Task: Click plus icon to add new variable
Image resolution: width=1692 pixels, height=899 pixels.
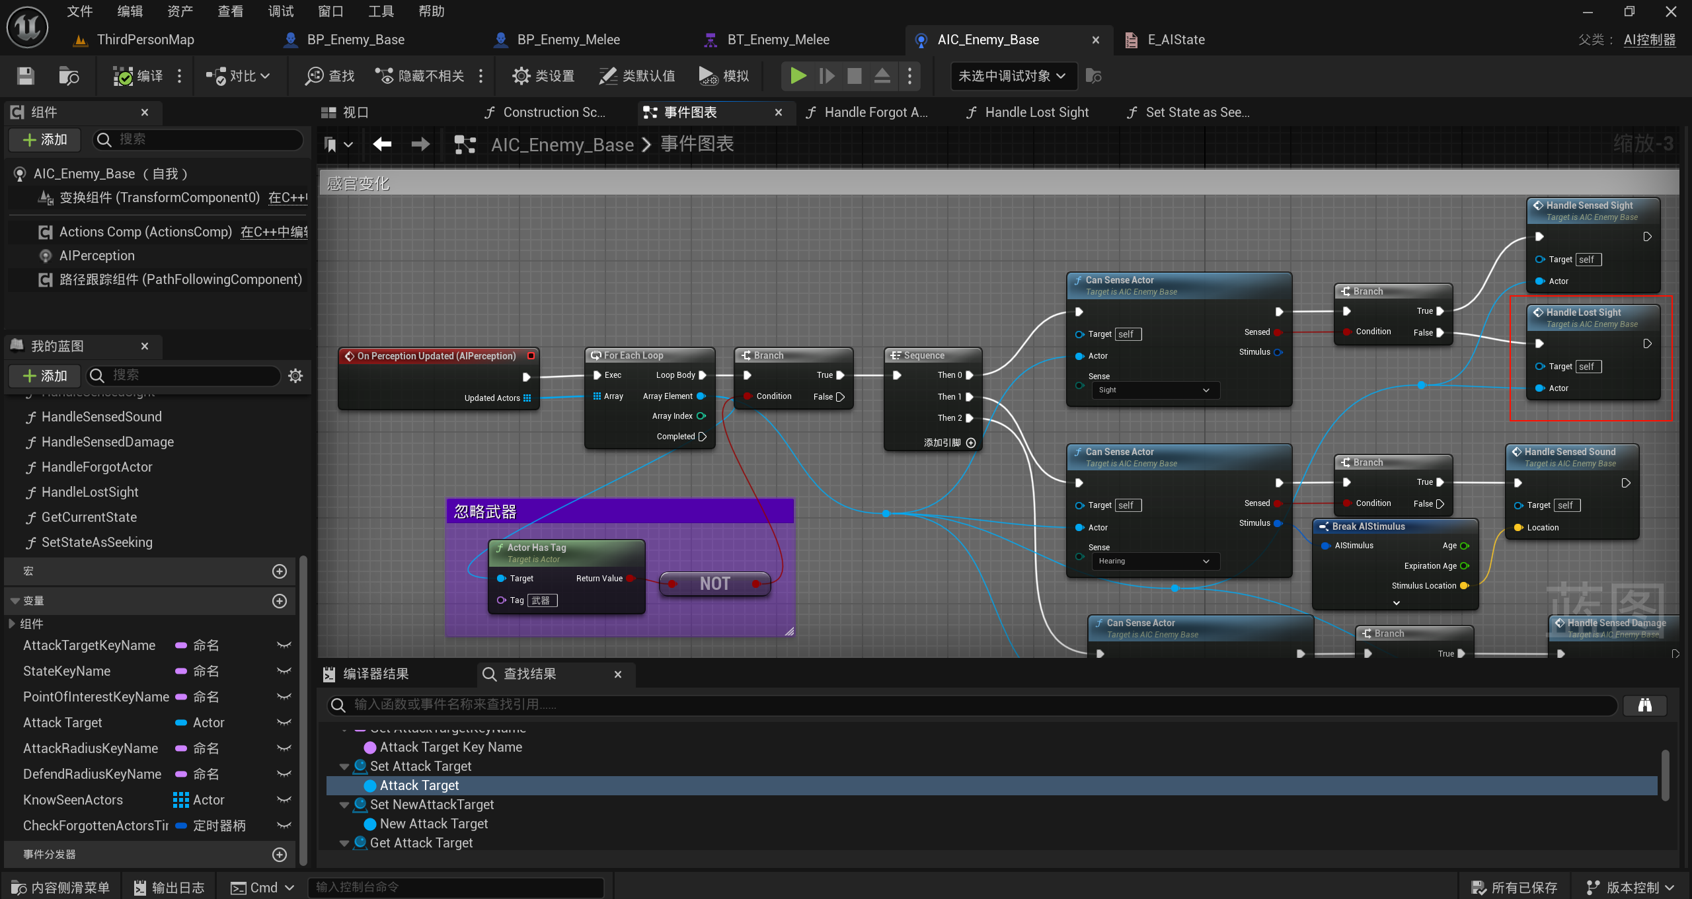Action: coord(280,601)
